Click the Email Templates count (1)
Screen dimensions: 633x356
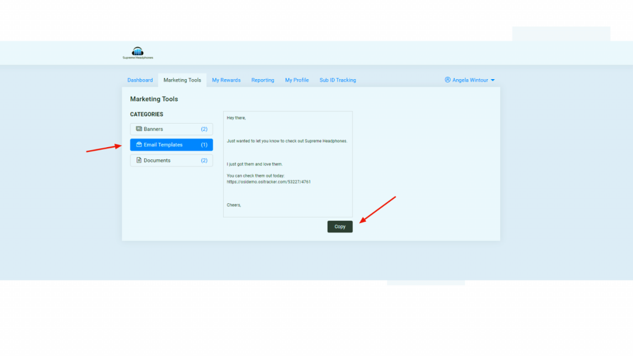coord(204,145)
